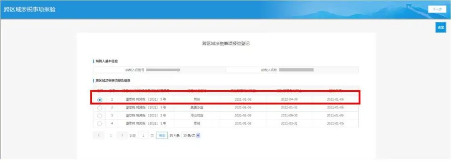Viewport: 451px width, 163px height.
Task: Click the blue 进度 side button
Action: click(x=441, y=27)
